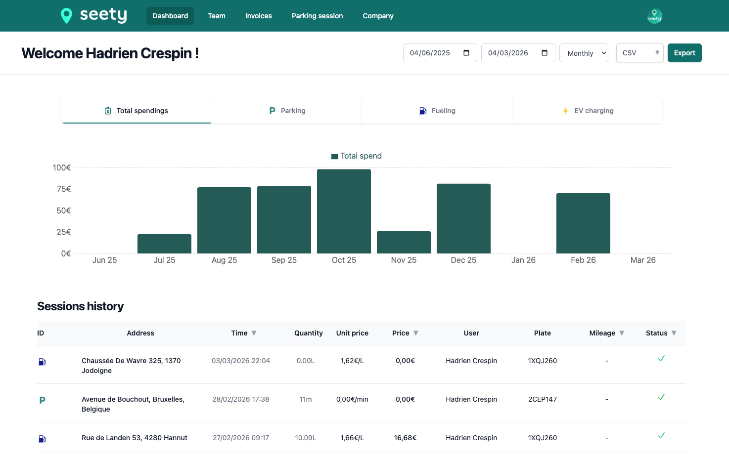Screen dimensions: 729x459
Task: Open the Fueling tab's fuel pump icon
Action: coord(423,110)
